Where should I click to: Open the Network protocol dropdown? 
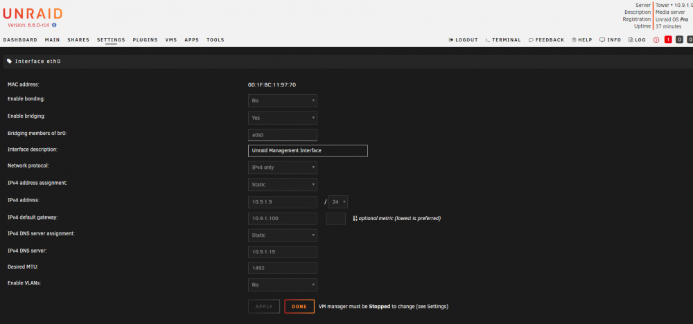(x=283, y=168)
